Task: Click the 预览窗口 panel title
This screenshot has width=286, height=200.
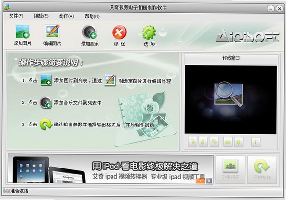Action: (x=231, y=58)
